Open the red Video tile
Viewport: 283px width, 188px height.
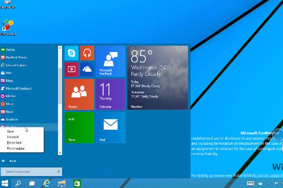click(72, 69)
